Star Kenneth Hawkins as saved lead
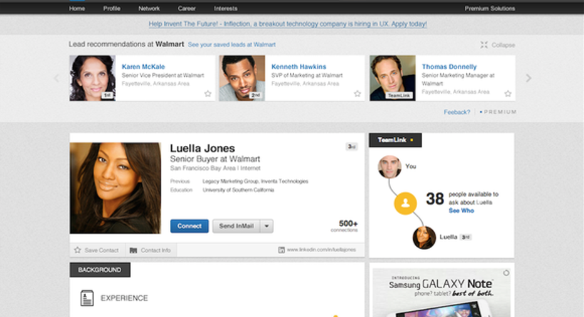Viewport: 584px width, 317px height. point(358,94)
